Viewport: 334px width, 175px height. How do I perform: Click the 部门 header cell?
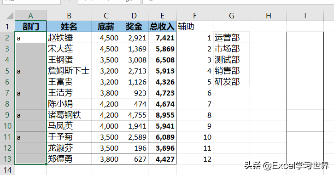(x=31, y=27)
